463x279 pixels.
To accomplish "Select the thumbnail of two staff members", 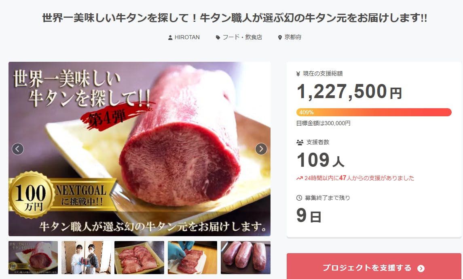I will point(86,258).
